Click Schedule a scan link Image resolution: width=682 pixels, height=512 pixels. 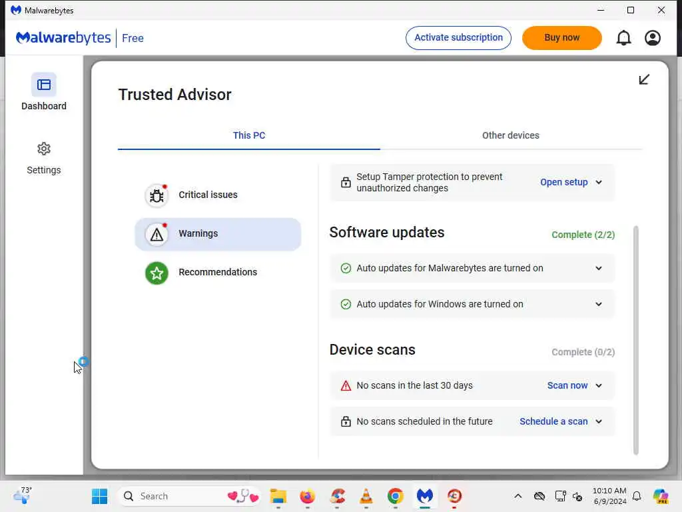553,421
